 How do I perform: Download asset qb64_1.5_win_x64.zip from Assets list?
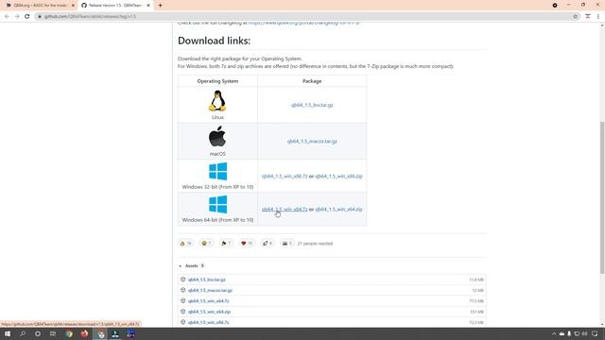209,312
